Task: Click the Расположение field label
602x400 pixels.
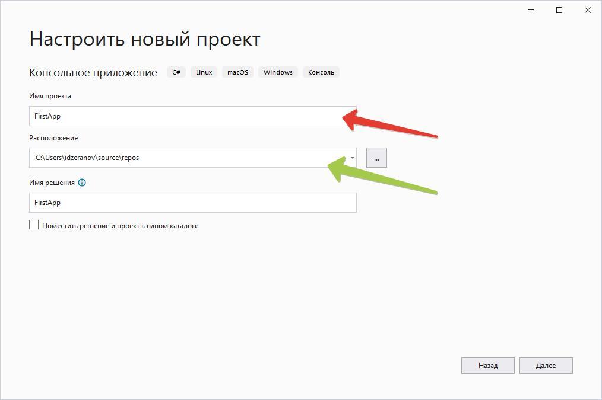Action: tap(53, 138)
